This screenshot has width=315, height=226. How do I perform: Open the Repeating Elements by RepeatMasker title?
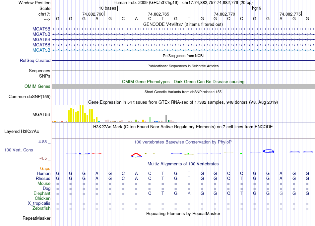tap(183, 213)
